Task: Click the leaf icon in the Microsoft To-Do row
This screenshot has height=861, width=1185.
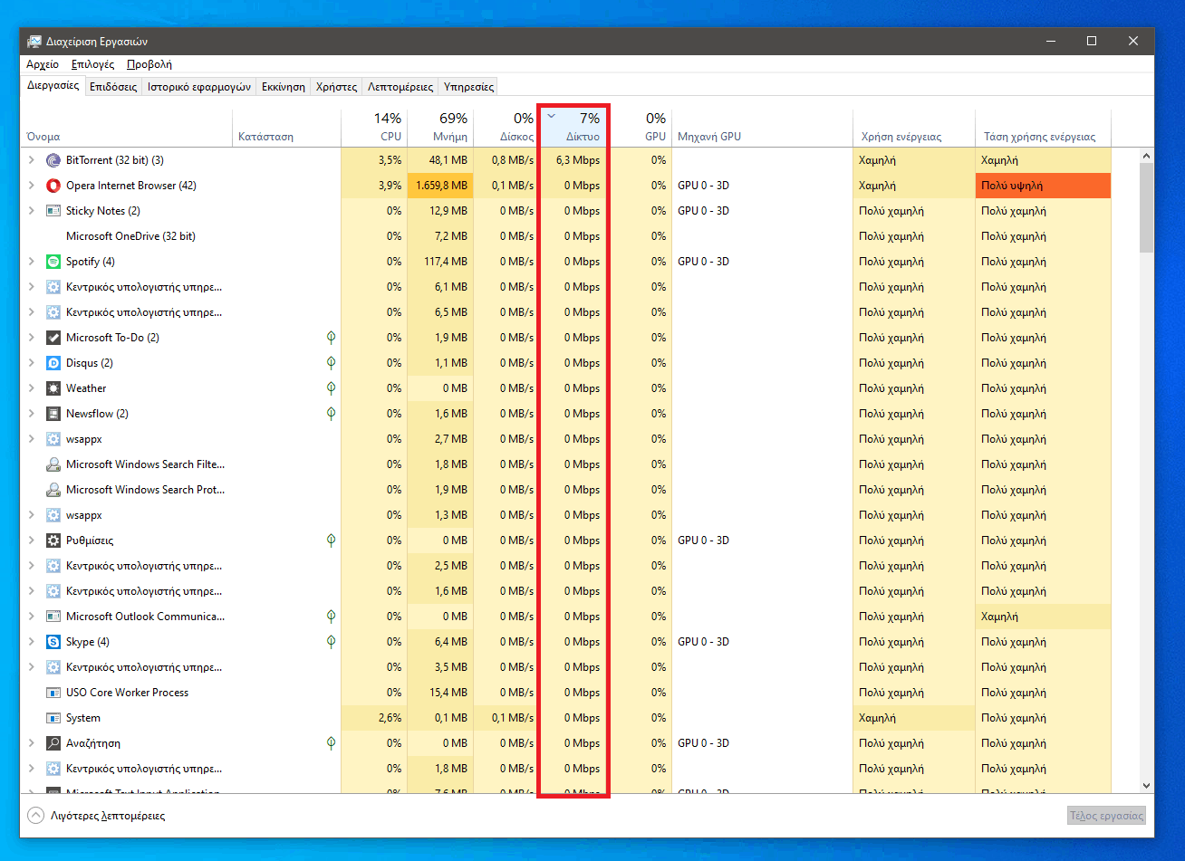Action: [x=332, y=338]
